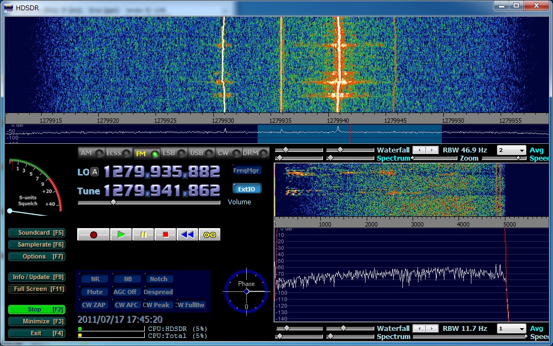Click the LO frequency display 1279.935.882
This screenshot has height=346, width=553.
pos(162,171)
